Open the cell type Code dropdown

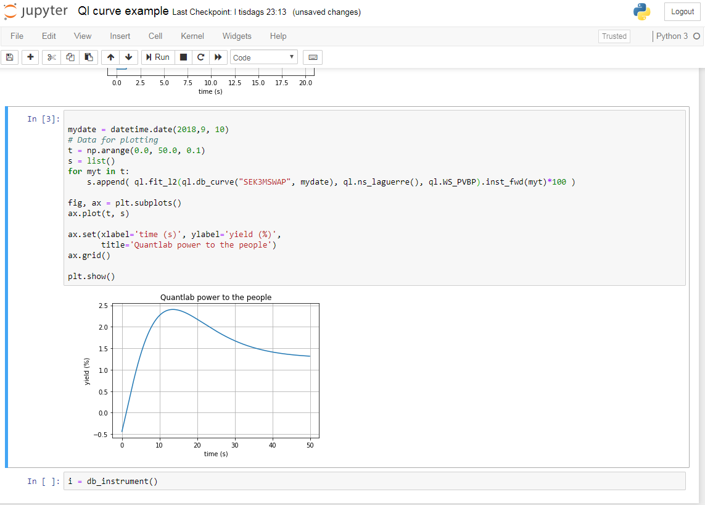264,57
